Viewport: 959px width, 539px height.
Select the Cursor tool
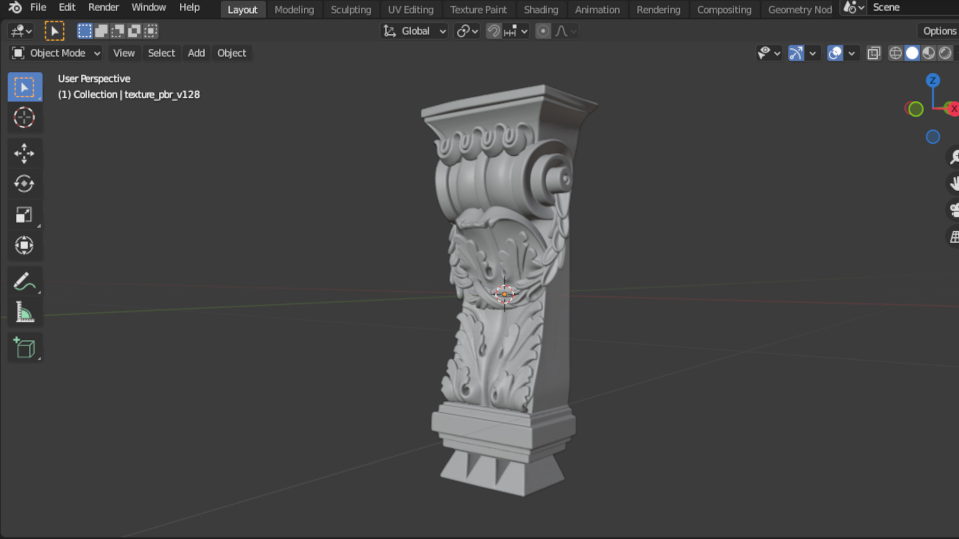pyautogui.click(x=24, y=118)
